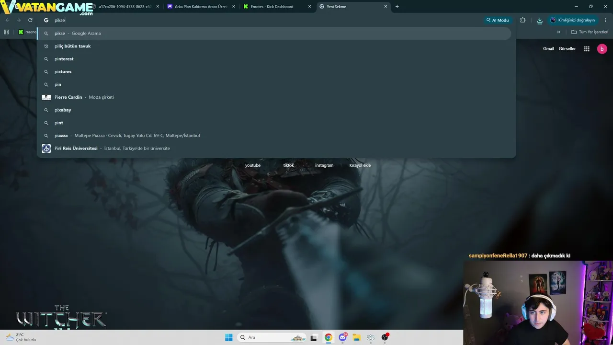Close the Yeni Sekme tab
Image resolution: width=613 pixels, height=345 pixels.
point(386,7)
